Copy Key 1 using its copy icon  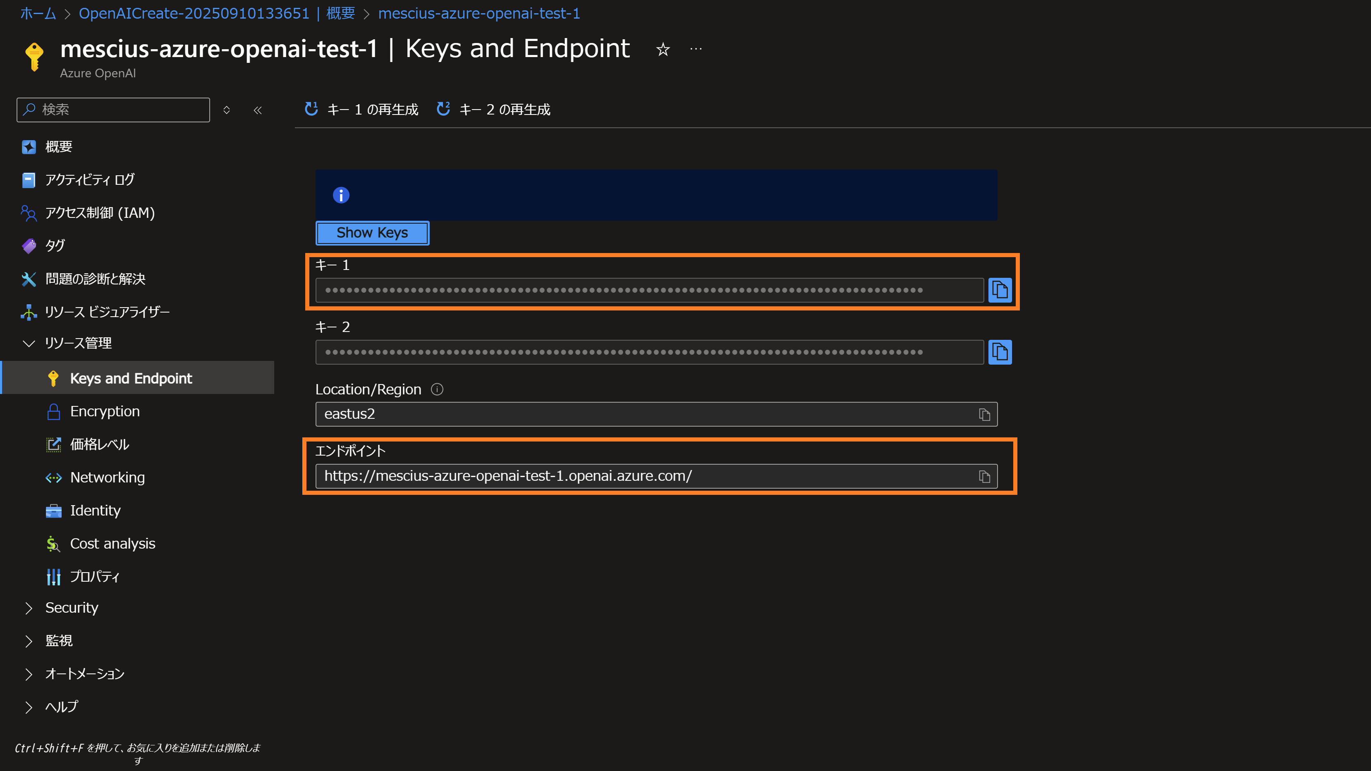[x=1000, y=290]
